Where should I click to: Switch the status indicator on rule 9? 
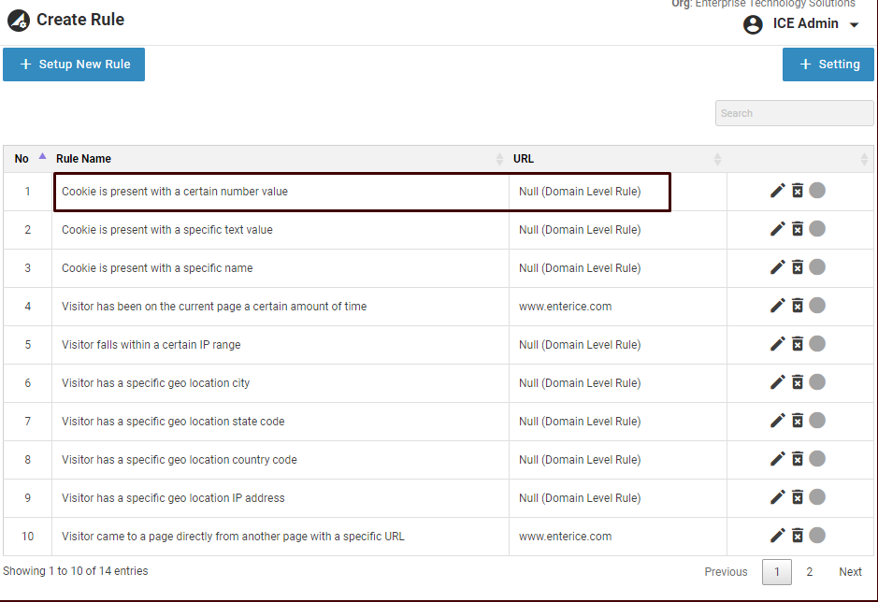817,497
